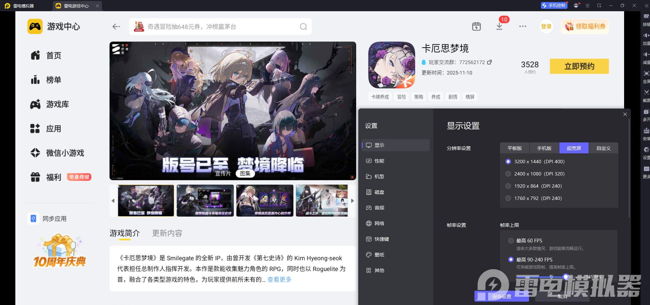The width and height of the screenshot is (650, 305).
Task: Open the calendar reservation icon
Action: pos(477,26)
